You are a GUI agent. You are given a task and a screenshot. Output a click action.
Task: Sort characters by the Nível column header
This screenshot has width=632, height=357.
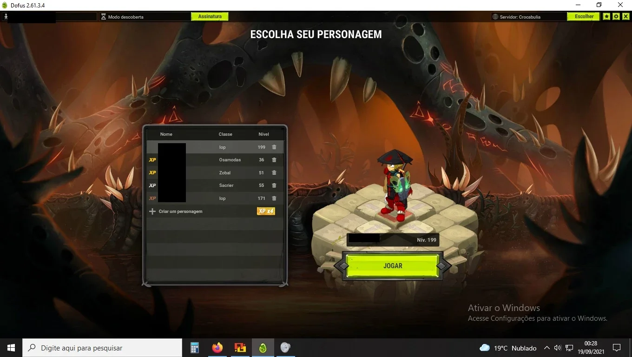(x=263, y=134)
